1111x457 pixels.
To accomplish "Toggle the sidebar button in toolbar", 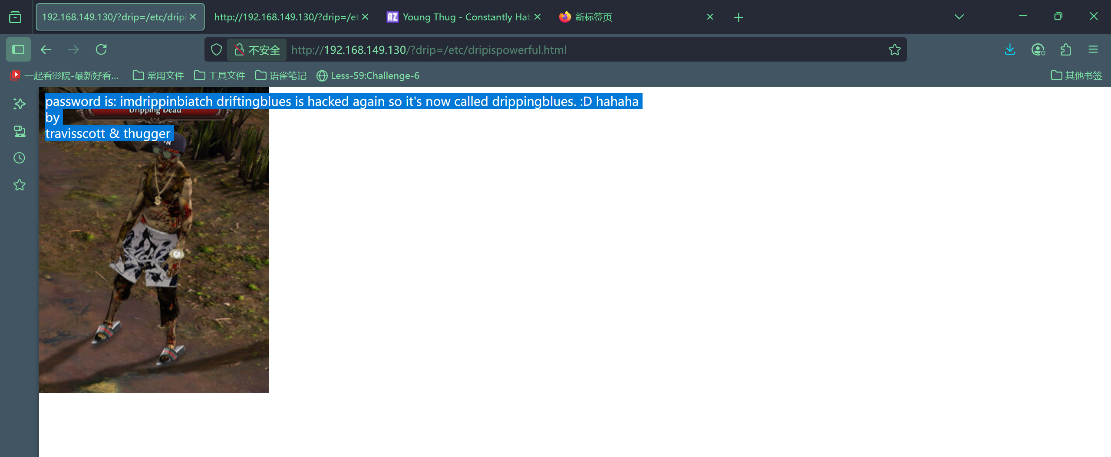I will (18, 49).
